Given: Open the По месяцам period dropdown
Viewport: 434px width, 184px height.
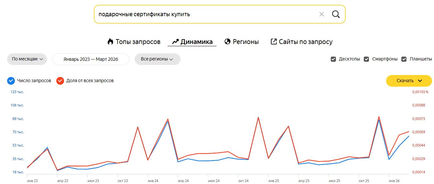Looking at the screenshot, I should click(x=27, y=59).
